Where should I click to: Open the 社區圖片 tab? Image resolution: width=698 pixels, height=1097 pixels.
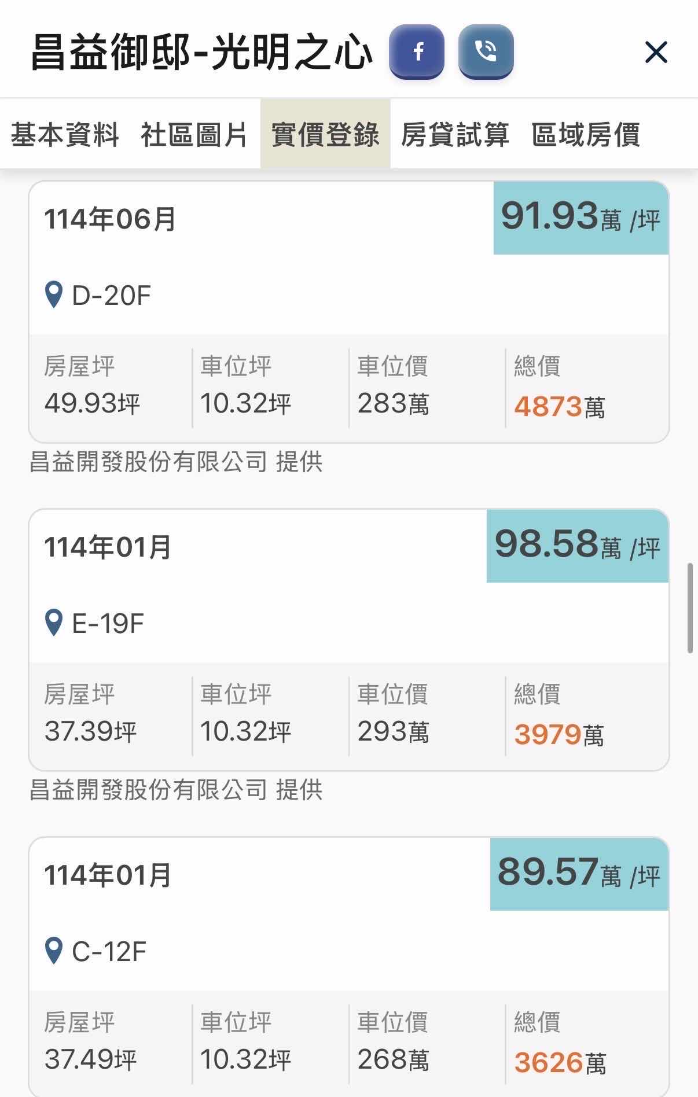click(x=194, y=134)
